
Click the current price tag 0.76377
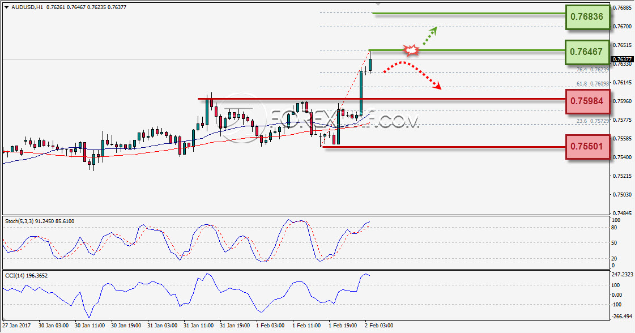621,59
